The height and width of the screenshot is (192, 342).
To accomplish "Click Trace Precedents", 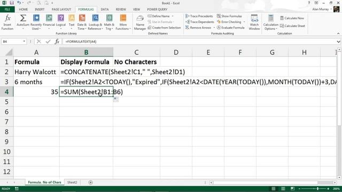I will coord(199,16).
